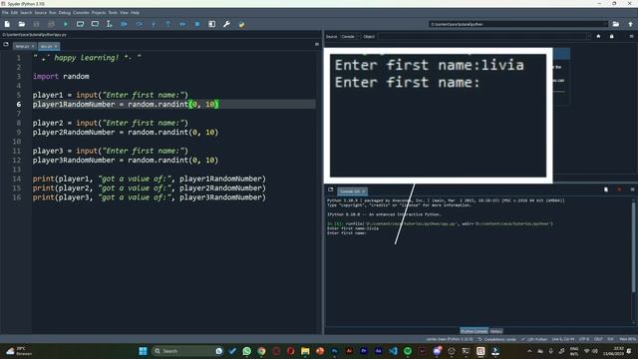This screenshot has width=638, height=359.
Task: Save the current file
Action: [x=36, y=24]
